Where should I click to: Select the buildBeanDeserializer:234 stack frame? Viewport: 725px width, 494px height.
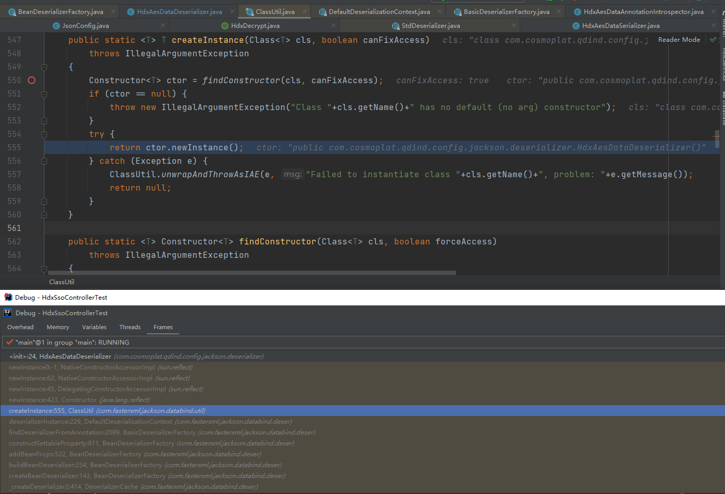coord(362,465)
